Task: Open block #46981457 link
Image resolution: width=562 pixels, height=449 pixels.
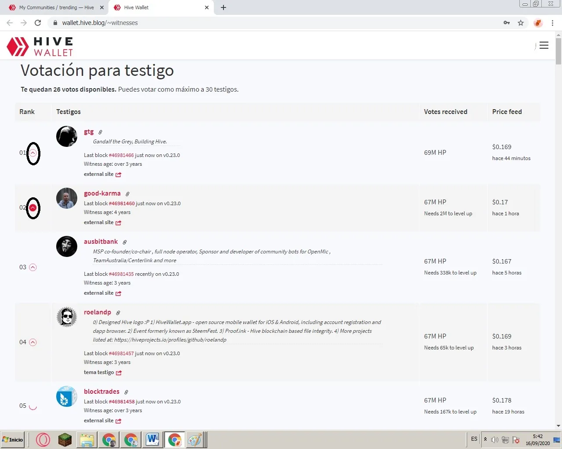Action: [x=121, y=353]
